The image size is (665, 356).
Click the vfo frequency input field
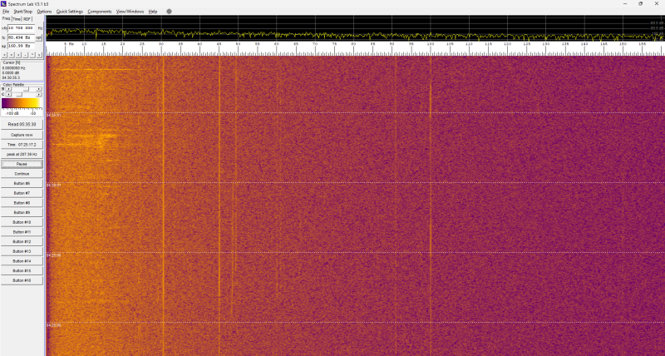click(x=22, y=28)
